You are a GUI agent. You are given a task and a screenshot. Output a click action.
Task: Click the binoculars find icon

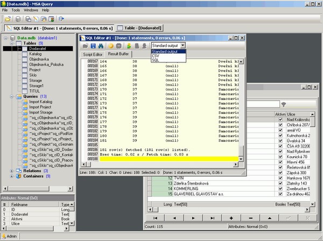click(x=101, y=46)
